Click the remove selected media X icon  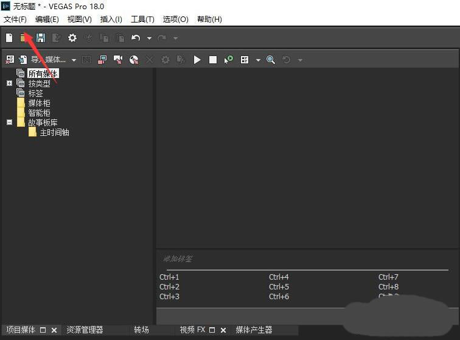(149, 60)
